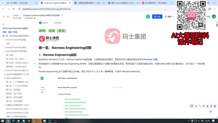Open outline item 5. Agent项目最重要的三大工程
Viewport: 218px width, 123px height.
17,74
